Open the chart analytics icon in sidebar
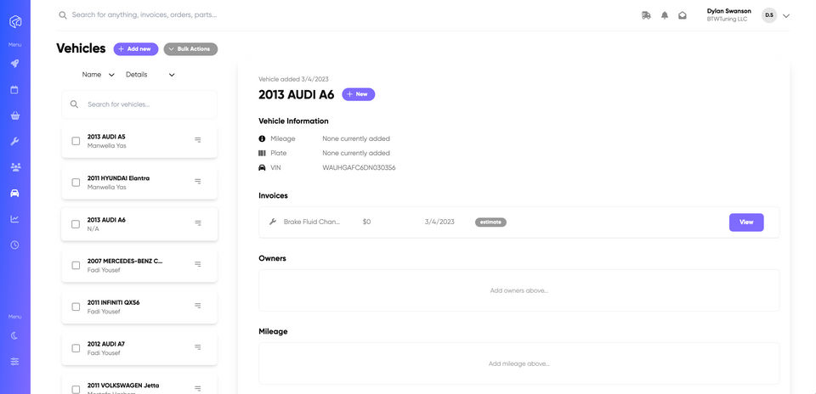 [x=14, y=219]
